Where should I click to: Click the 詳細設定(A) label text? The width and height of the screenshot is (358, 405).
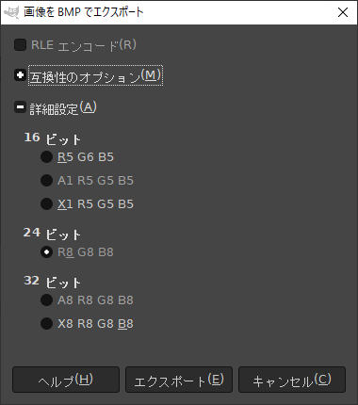click(x=63, y=107)
